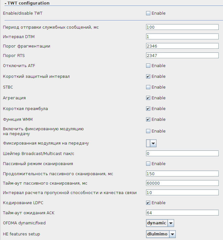The image size is (223, 240).
Task: Disable Короткий защитный интервал checkbox
Action: click(x=148, y=77)
